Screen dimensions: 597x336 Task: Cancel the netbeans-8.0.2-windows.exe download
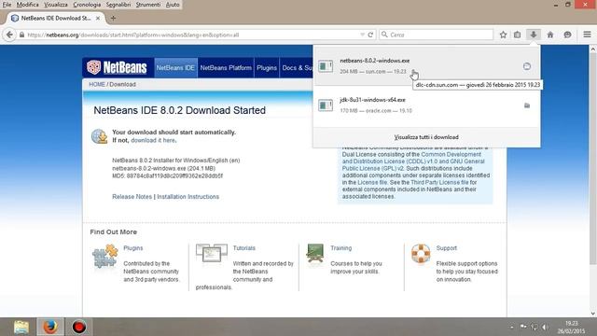click(527, 66)
